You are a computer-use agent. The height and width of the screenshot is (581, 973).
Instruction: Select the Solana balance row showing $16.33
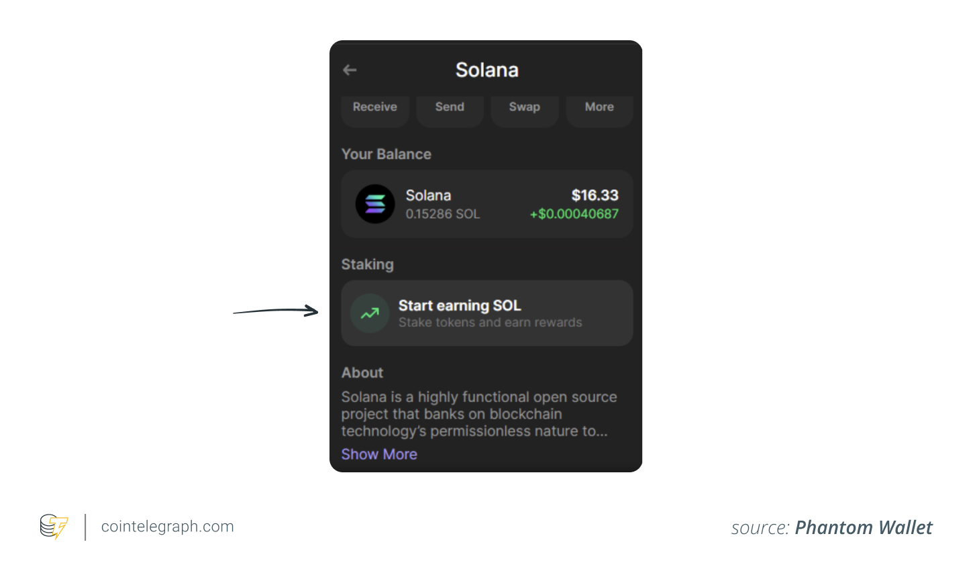pos(486,203)
